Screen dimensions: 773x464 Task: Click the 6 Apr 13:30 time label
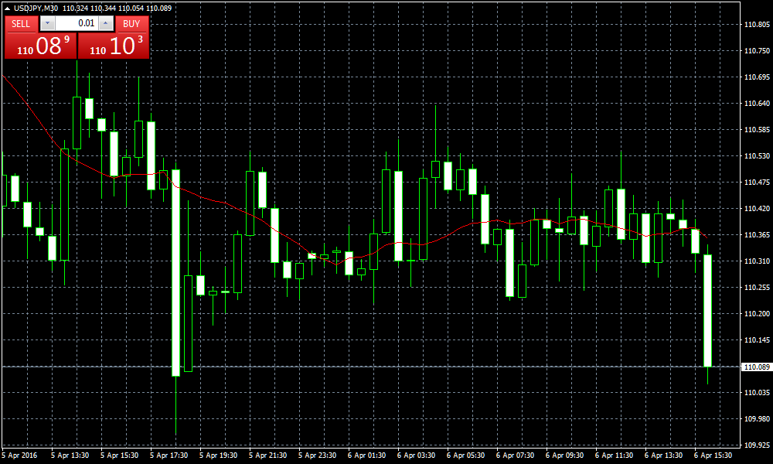(x=663, y=455)
